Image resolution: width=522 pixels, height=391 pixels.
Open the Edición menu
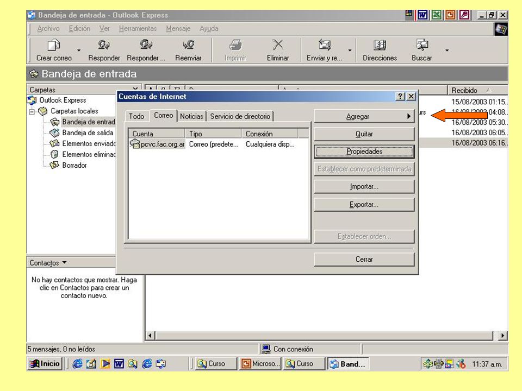coord(79,29)
